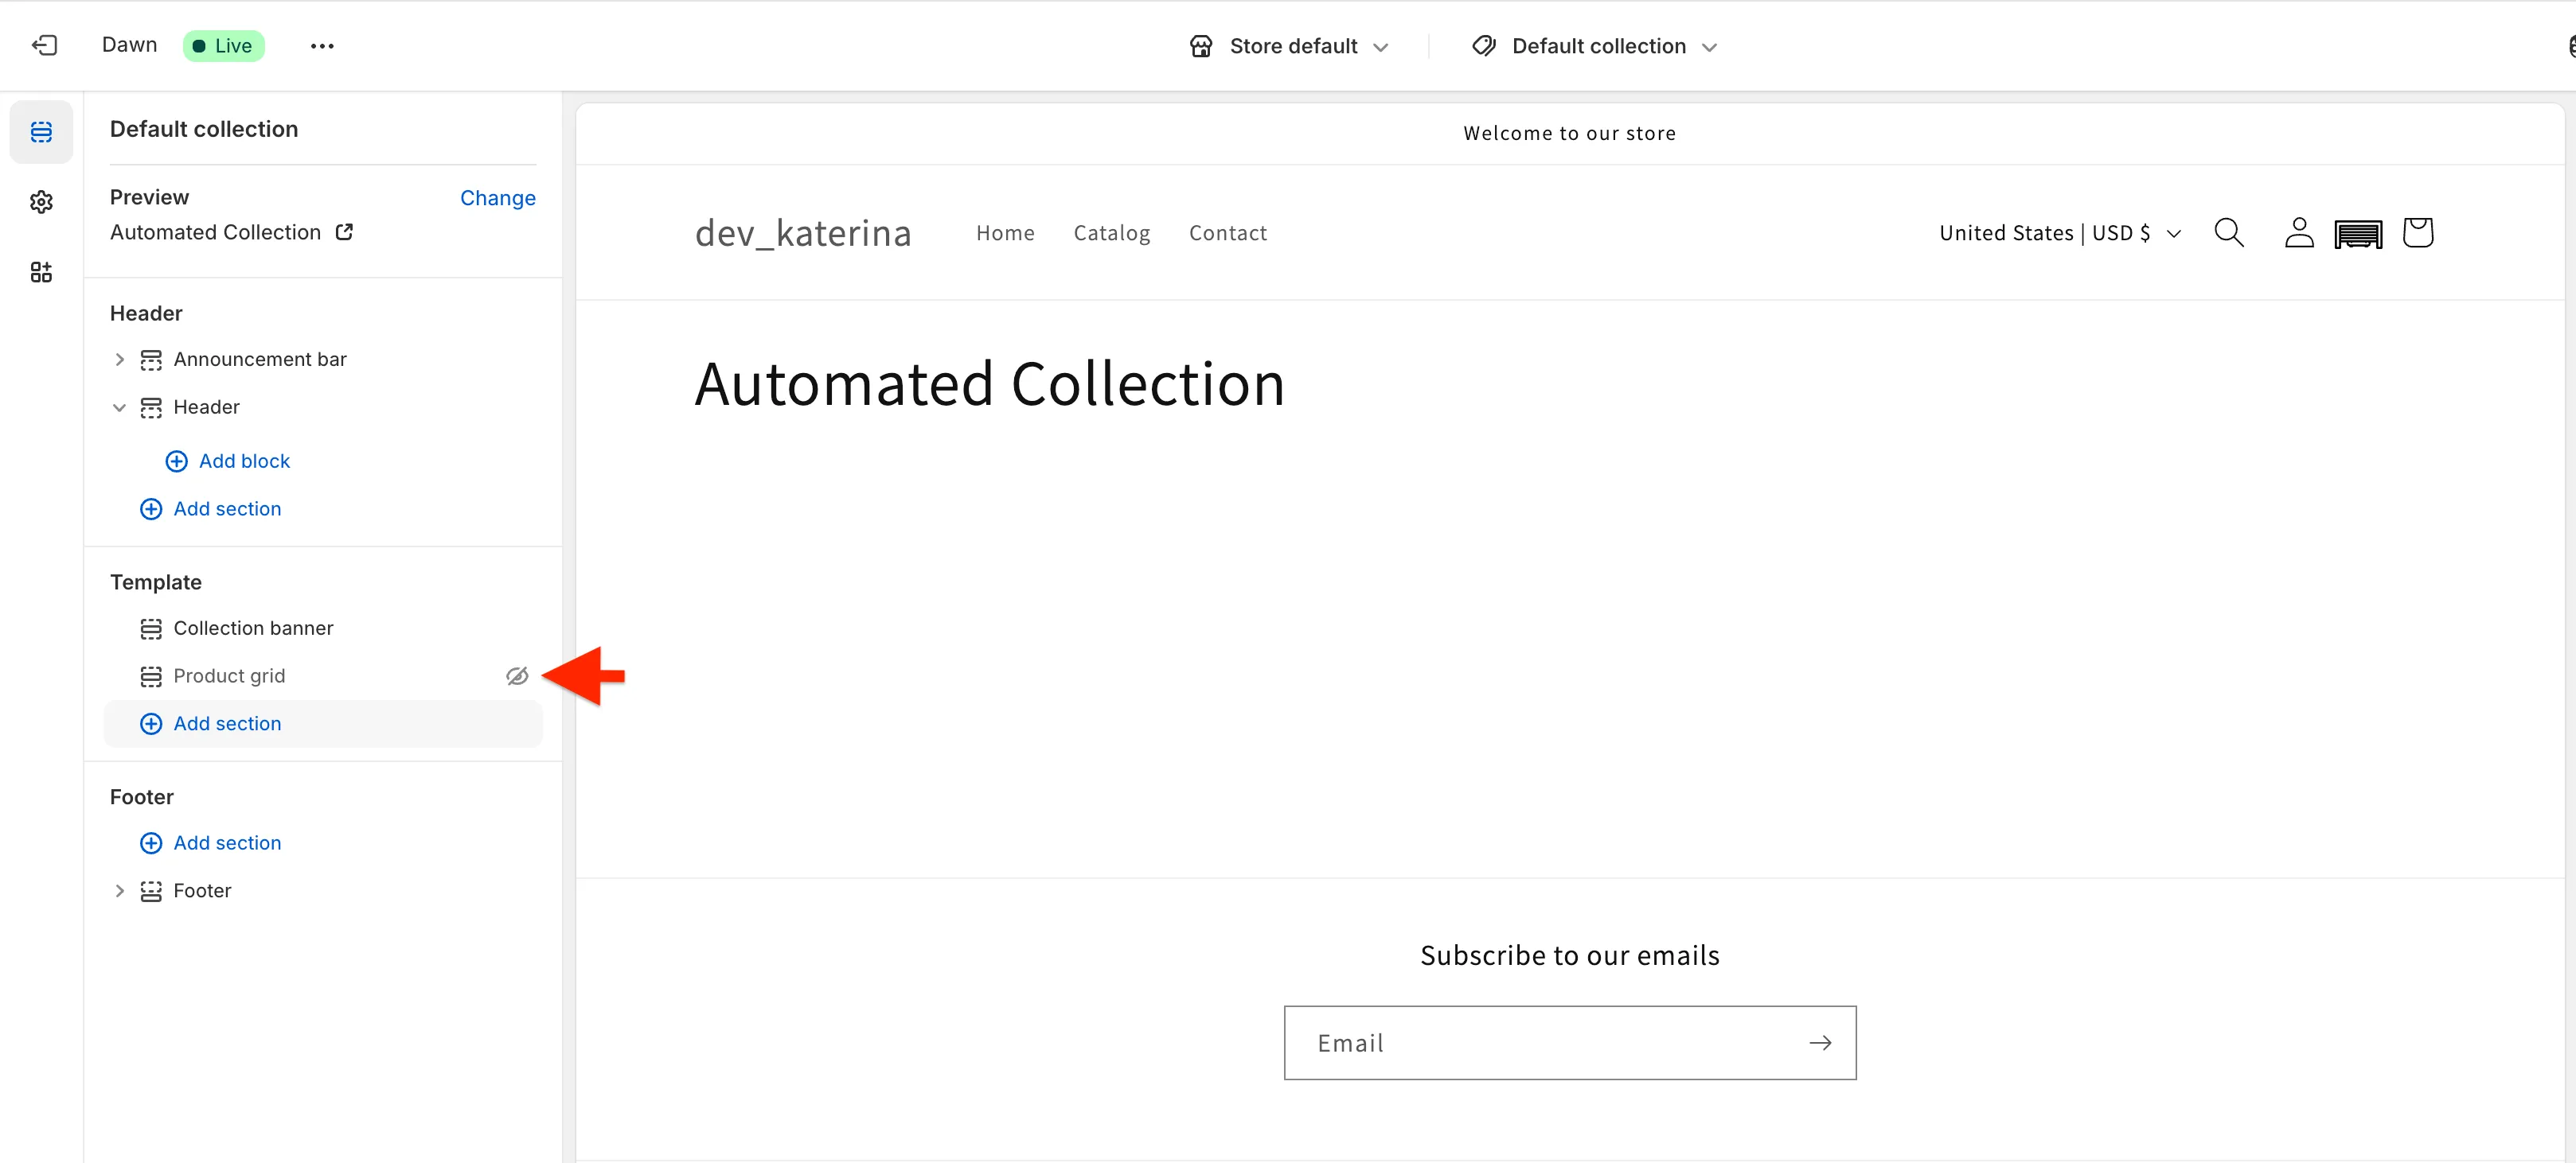This screenshot has height=1163, width=2576.
Task: Show the hidden Product grid section
Action: tap(517, 676)
